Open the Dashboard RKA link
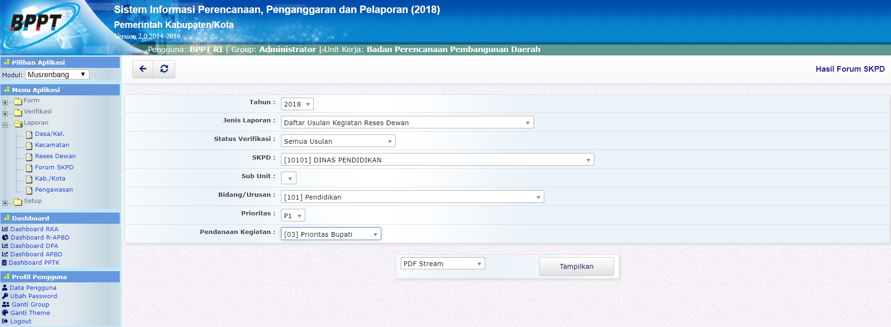 [34, 229]
